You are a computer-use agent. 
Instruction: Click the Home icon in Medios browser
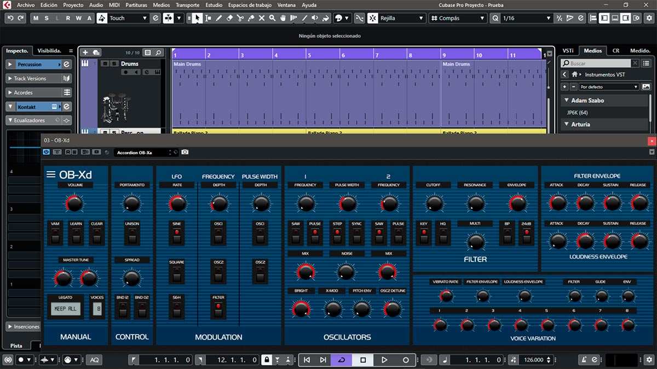574,74
